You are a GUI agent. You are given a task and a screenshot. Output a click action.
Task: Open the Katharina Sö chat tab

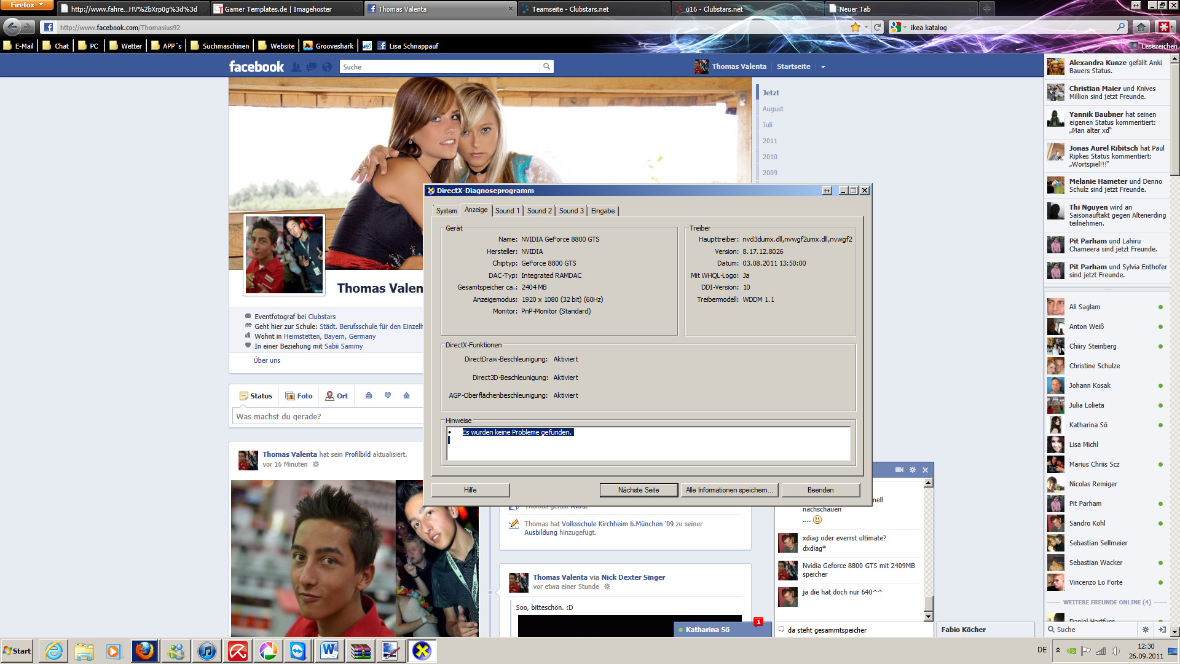point(722,630)
